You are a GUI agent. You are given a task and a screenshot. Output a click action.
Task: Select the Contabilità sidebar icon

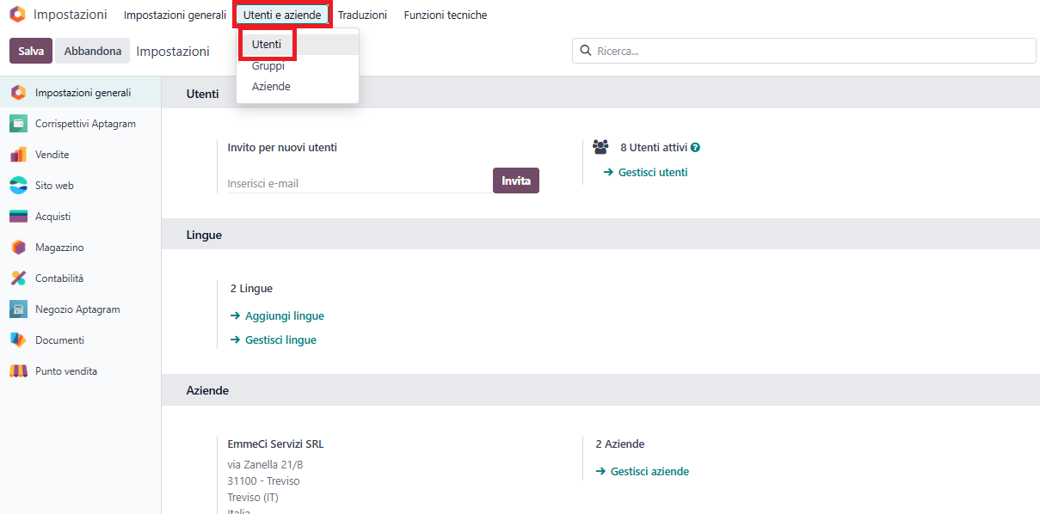point(18,278)
